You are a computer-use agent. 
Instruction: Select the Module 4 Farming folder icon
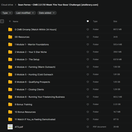[10, 67]
